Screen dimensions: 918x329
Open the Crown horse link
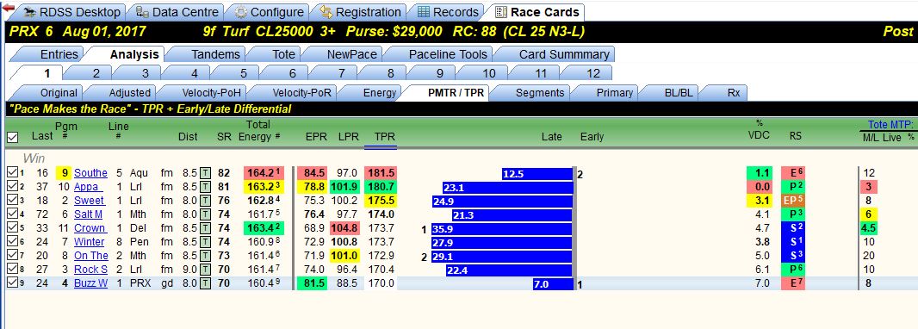point(90,228)
